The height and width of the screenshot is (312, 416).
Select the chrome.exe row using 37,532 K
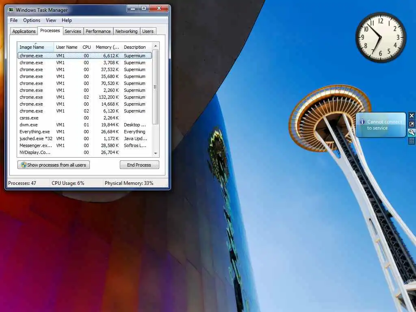point(84,69)
